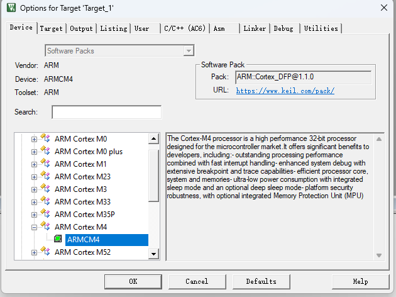Click the Keil uVision title bar icon
The width and height of the screenshot is (396, 297).
[x=11, y=8]
